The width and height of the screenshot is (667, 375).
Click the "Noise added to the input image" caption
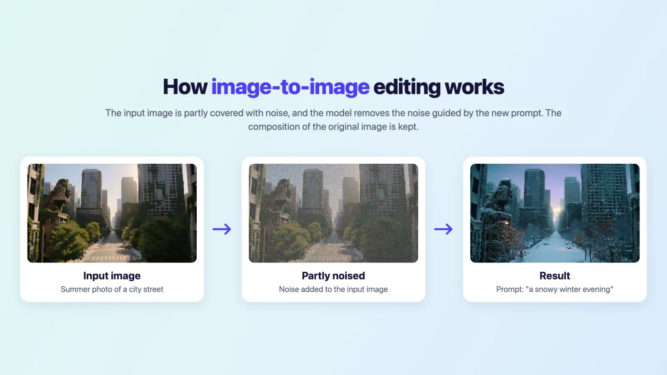tap(333, 289)
